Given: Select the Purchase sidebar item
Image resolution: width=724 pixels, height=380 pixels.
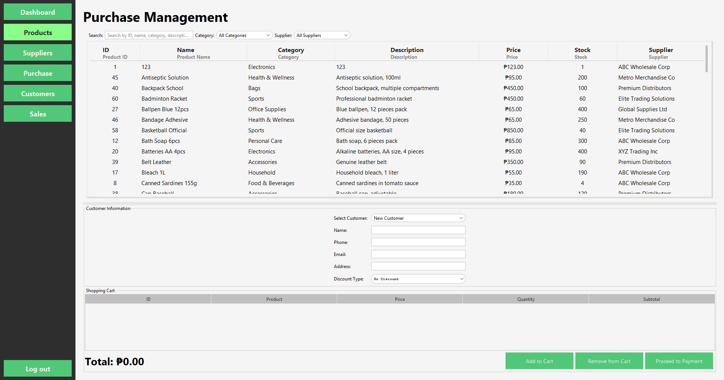Looking at the screenshot, I should click(x=37, y=73).
